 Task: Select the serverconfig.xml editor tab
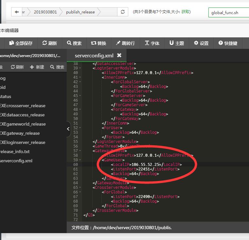click(94, 55)
